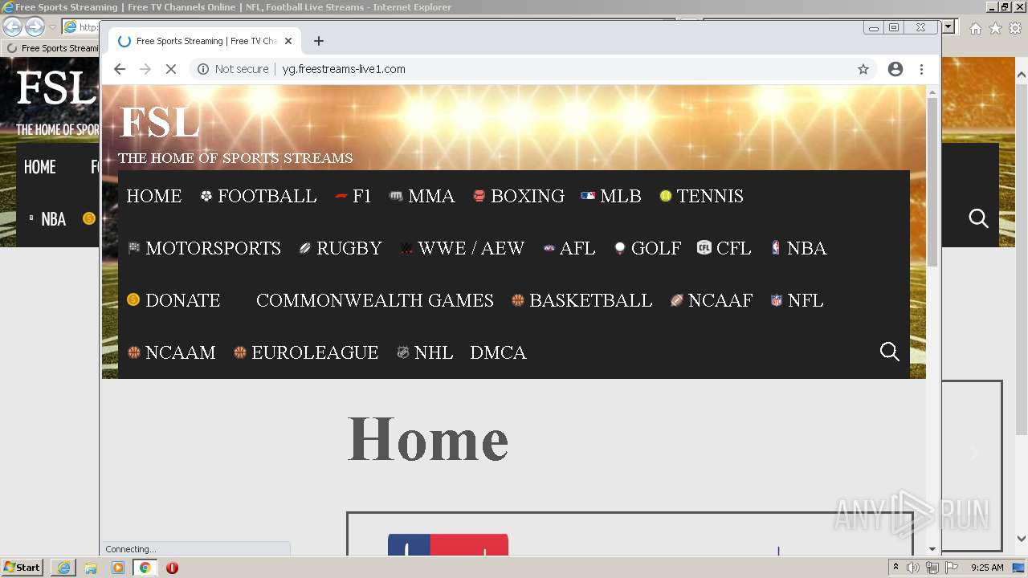
Task: Open the MLB streams link
Action: pyautogui.click(x=611, y=196)
